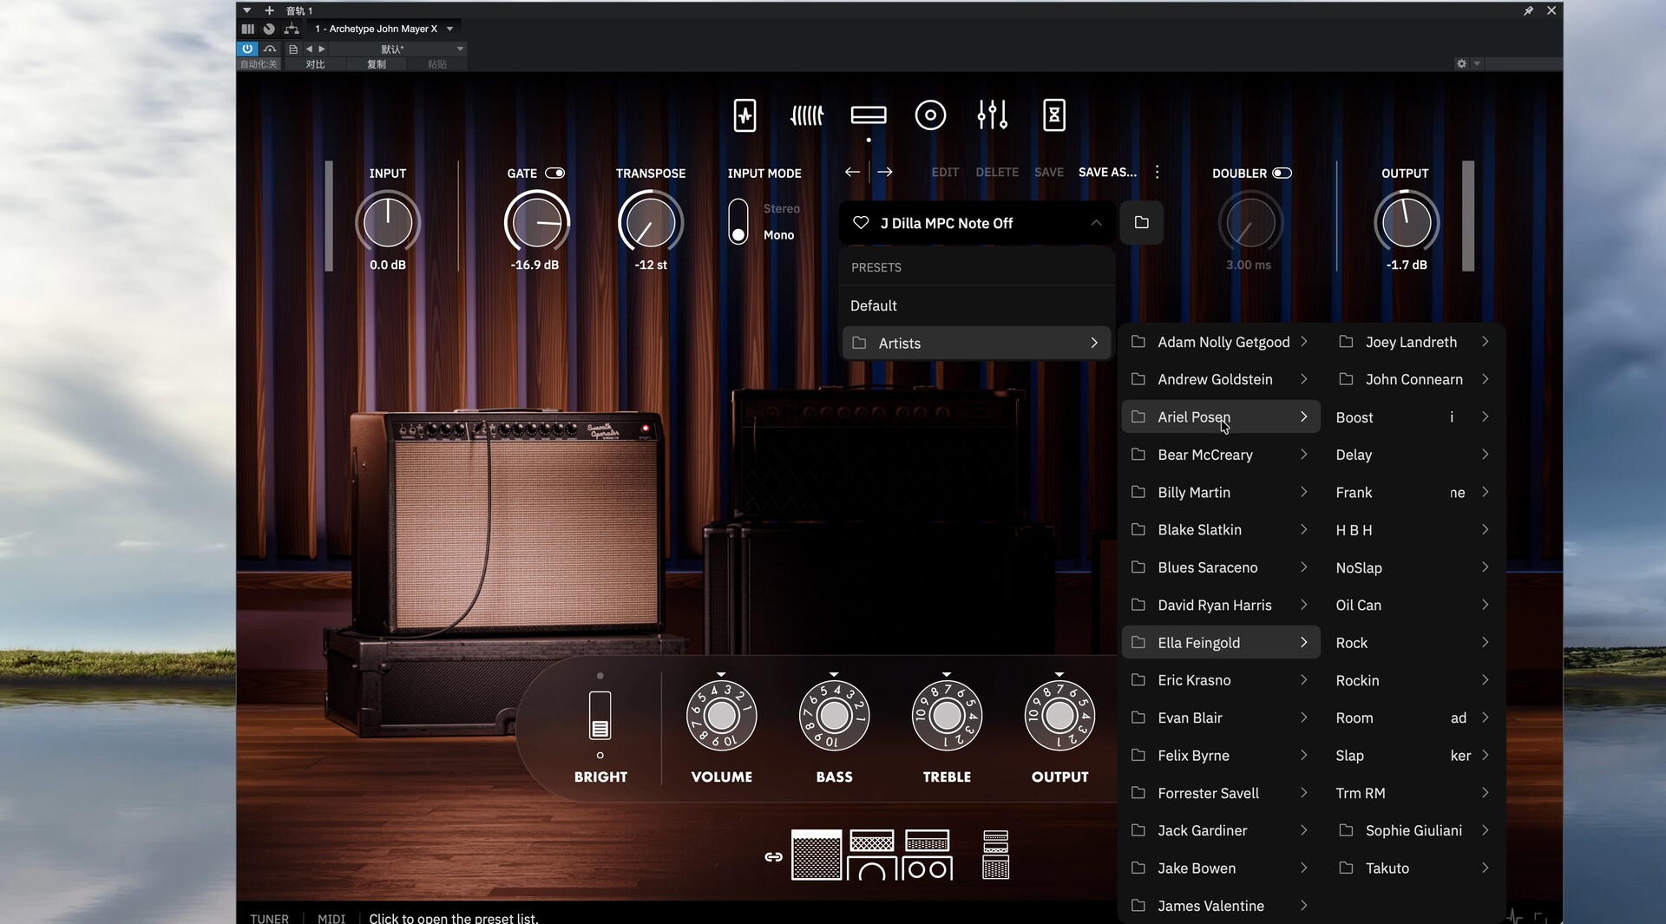Enable the DOUBLER toggle

pyautogui.click(x=1282, y=173)
